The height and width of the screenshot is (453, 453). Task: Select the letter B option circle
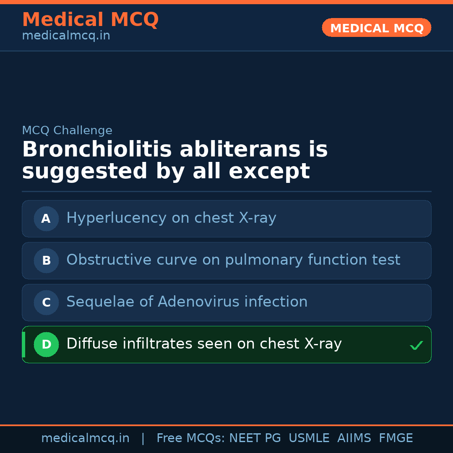pos(46,260)
